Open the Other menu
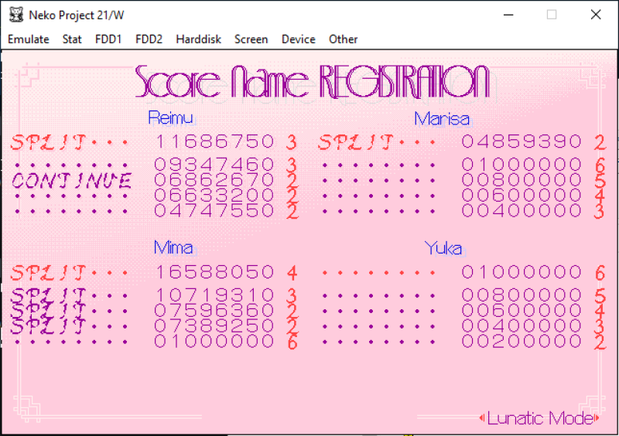Screen dimensions: 619x436 coord(343,39)
